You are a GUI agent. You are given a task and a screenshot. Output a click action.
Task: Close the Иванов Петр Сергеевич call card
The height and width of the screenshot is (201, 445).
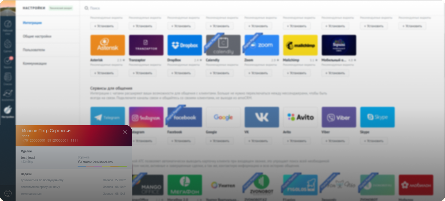(x=125, y=132)
